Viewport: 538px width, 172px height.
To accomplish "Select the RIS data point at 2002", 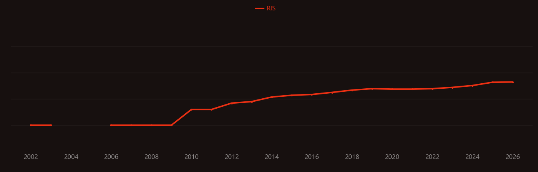I will pos(31,125).
